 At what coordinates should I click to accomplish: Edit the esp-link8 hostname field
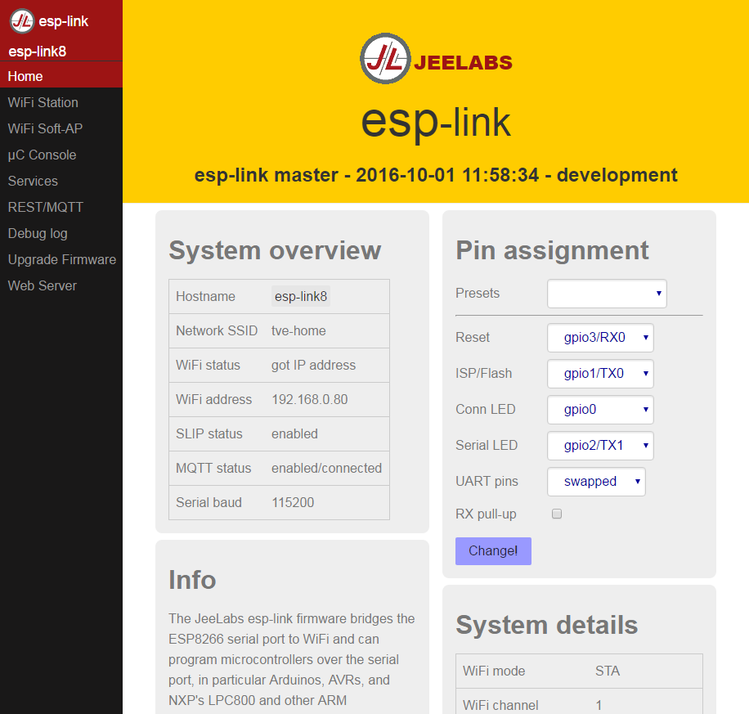(300, 296)
